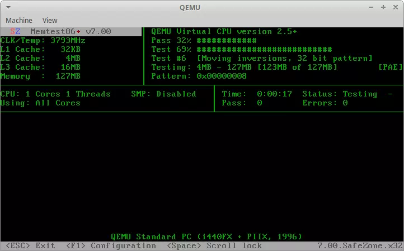Click the CPU: 1 Cores 1 Threads text
The image size is (404, 251).
pos(55,94)
